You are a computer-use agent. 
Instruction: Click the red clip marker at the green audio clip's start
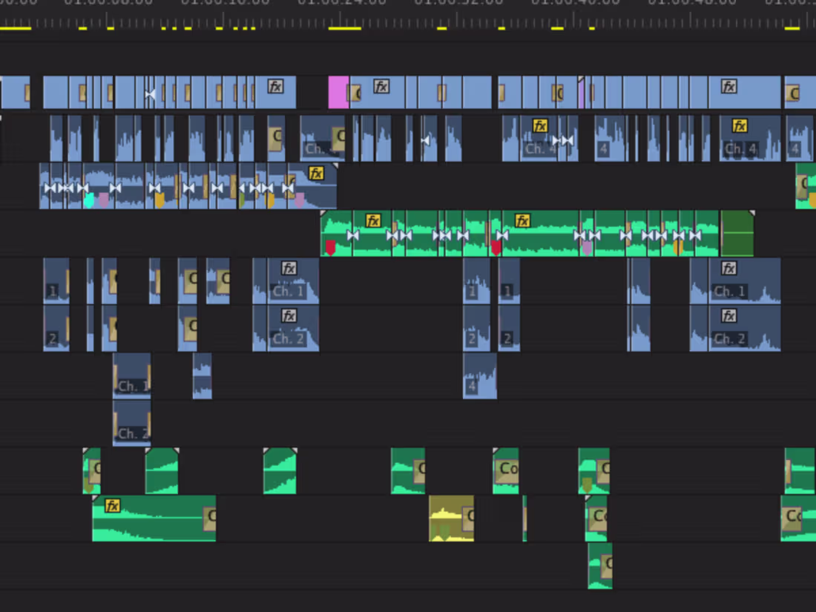click(x=331, y=245)
